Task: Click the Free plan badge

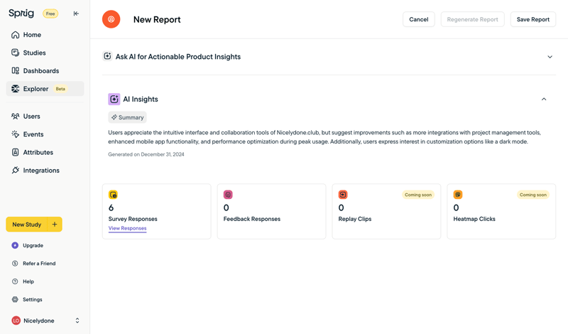Action: pyautogui.click(x=50, y=14)
